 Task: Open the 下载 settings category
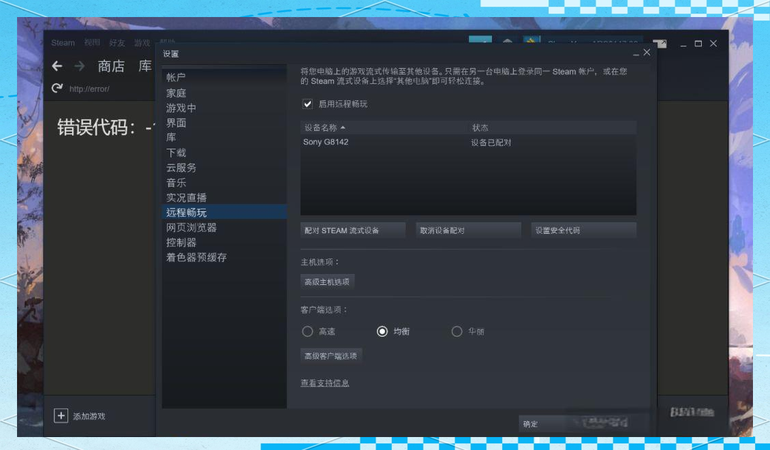point(176,153)
